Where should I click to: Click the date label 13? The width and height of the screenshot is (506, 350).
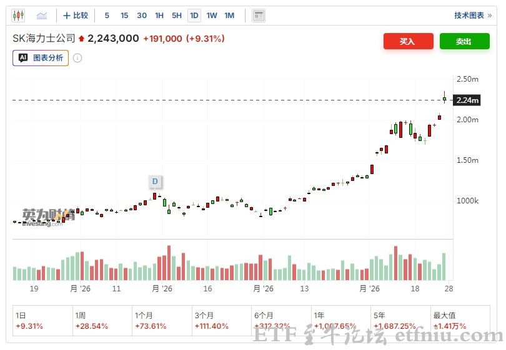point(304,288)
